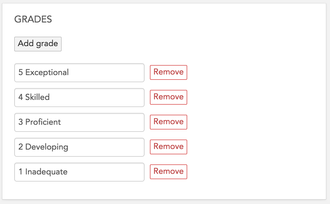Edit the 3 Proficient grade field

[79, 122]
